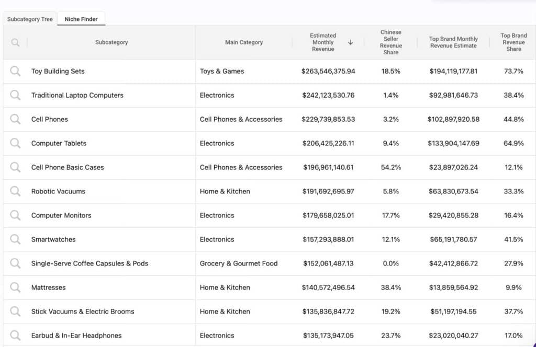Click the magnifier beside Computer Monitors
The width and height of the screenshot is (536, 347).
14,215
